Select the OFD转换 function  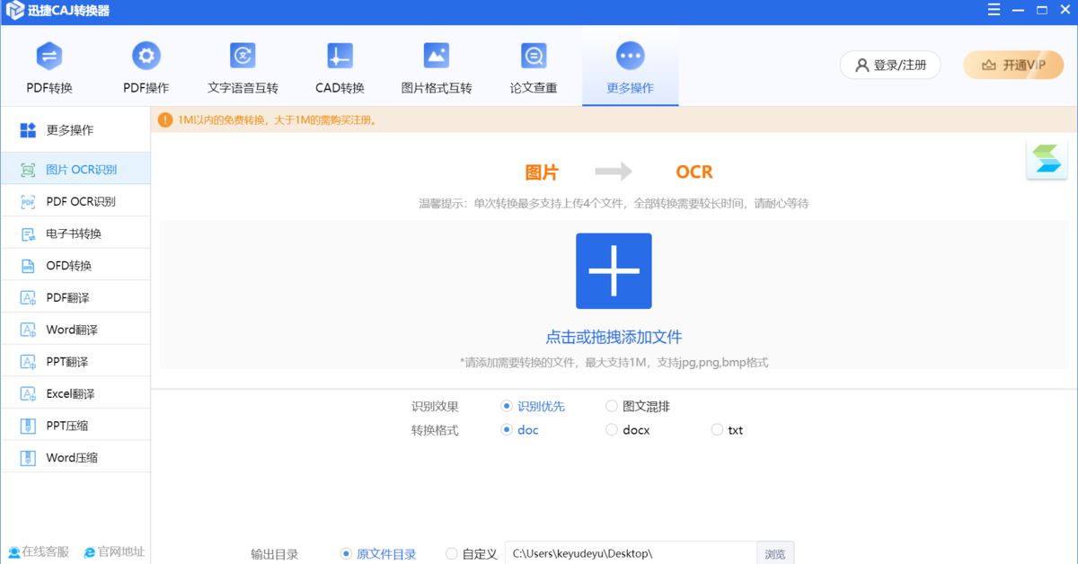tap(75, 264)
